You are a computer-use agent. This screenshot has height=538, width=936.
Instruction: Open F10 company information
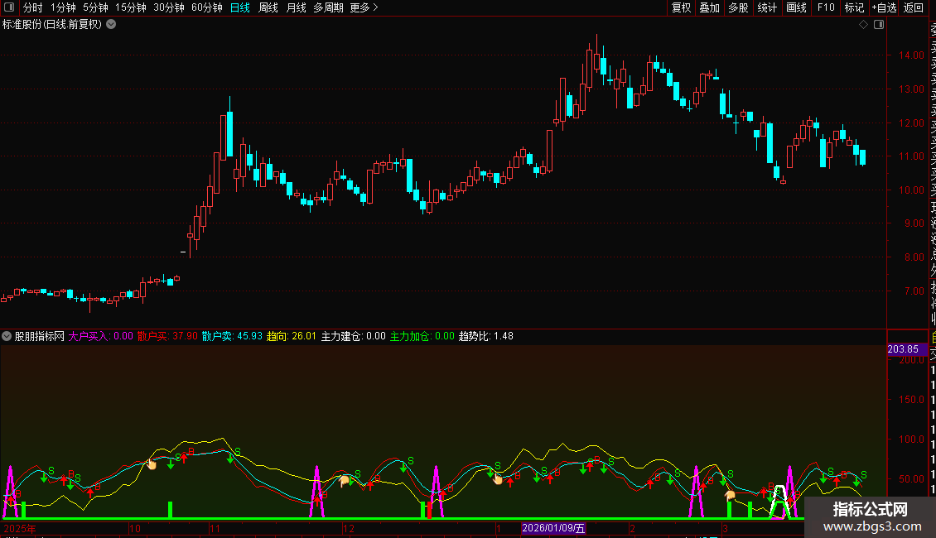coord(826,7)
